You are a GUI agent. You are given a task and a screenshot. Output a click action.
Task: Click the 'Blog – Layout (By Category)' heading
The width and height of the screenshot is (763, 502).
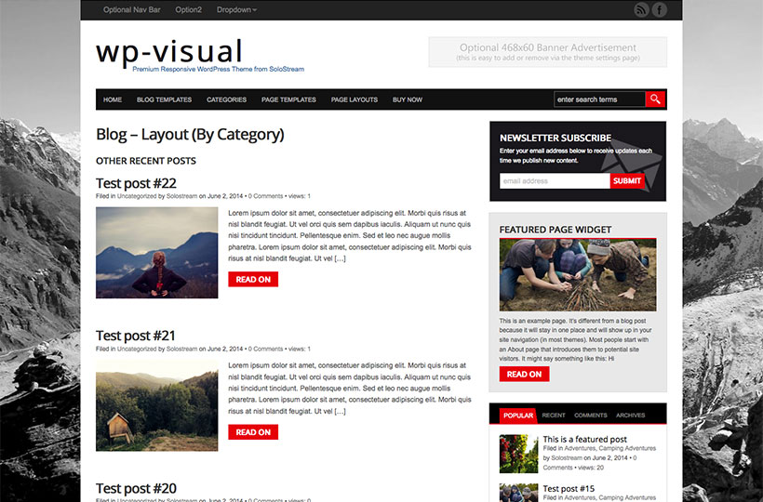(x=190, y=135)
